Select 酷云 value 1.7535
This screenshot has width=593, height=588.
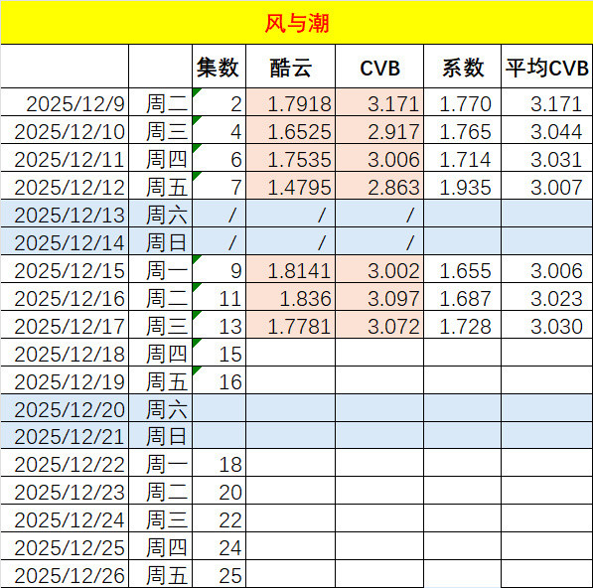tap(290, 158)
